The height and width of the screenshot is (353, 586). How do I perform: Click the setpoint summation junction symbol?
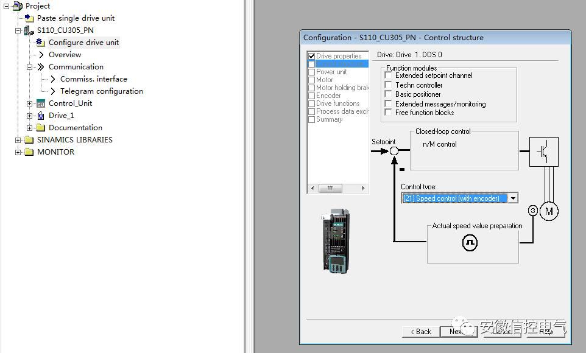click(394, 151)
